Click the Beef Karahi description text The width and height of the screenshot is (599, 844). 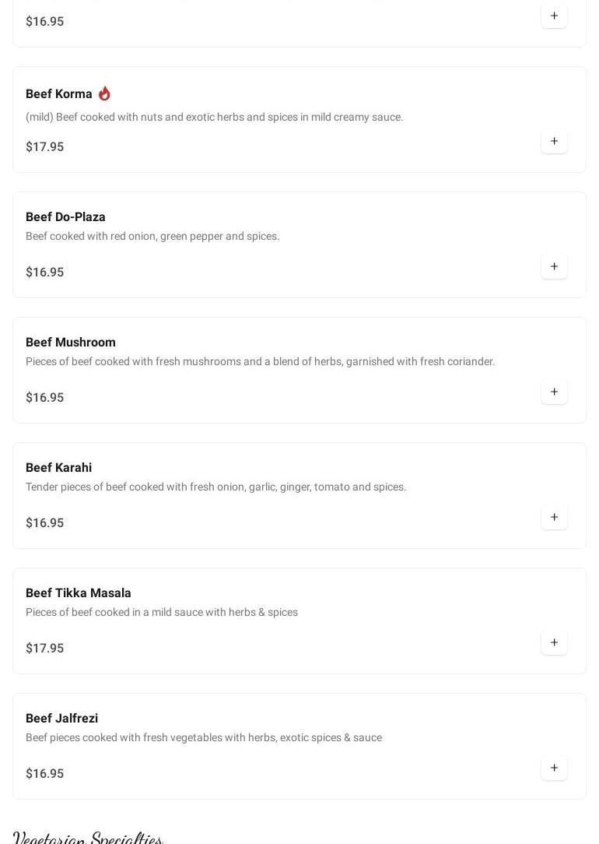pos(215,487)
